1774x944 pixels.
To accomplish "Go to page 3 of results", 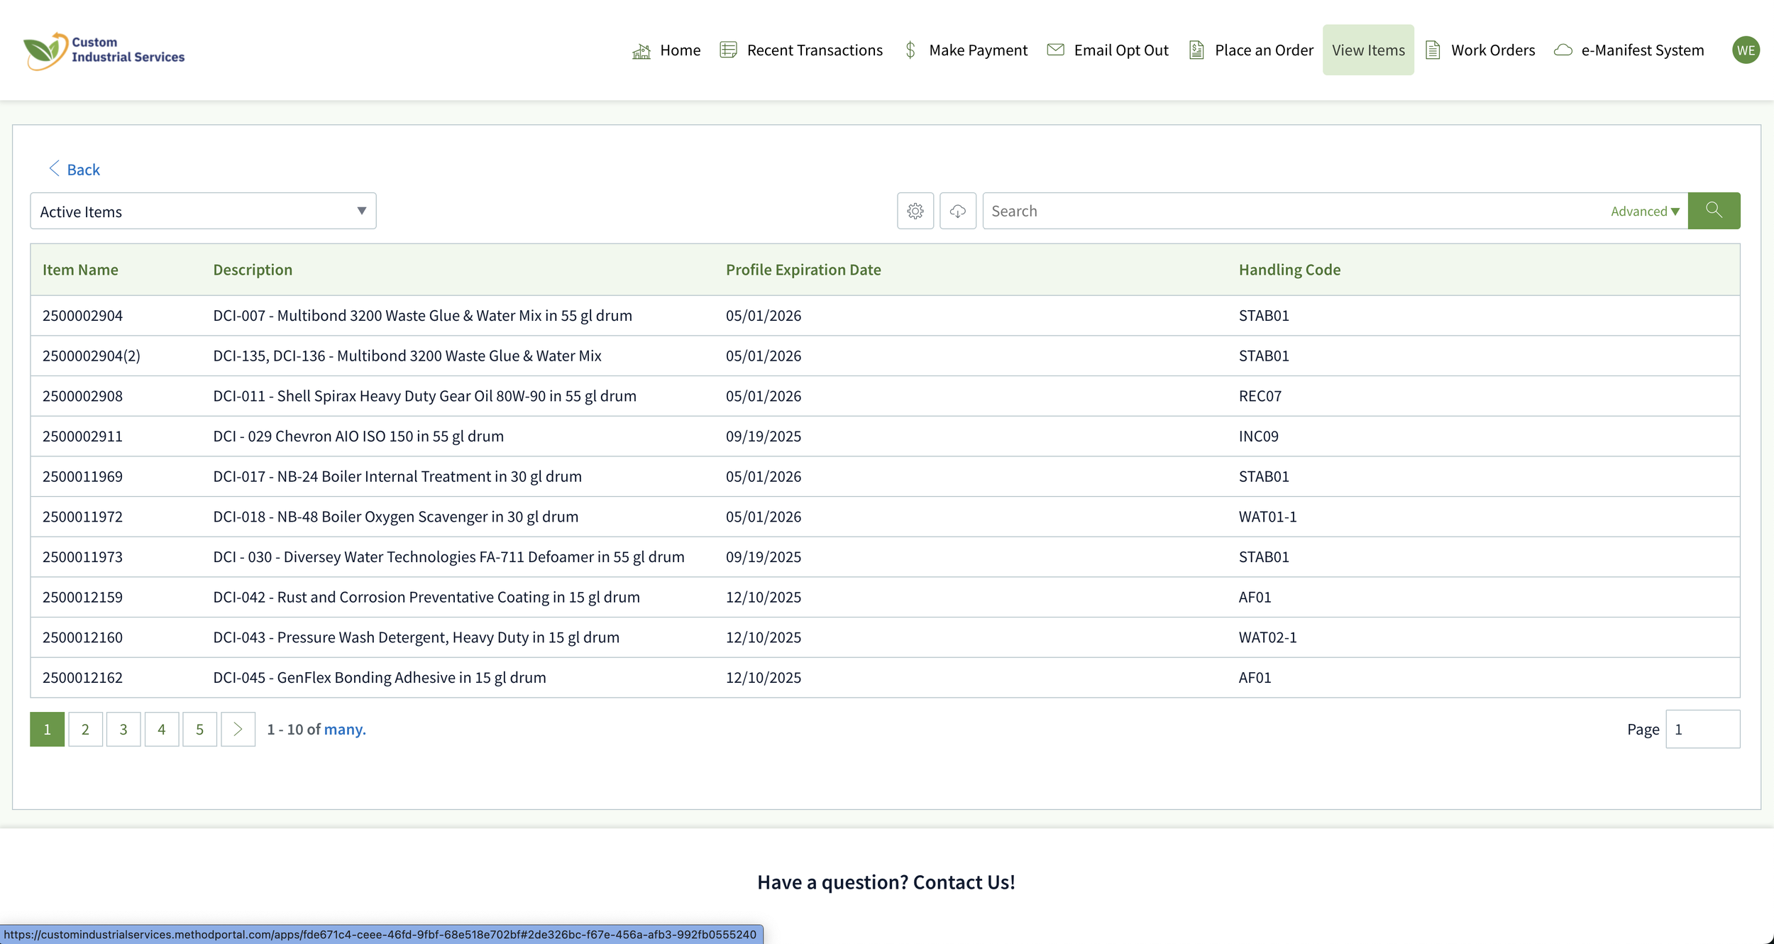I will point(123,729).
